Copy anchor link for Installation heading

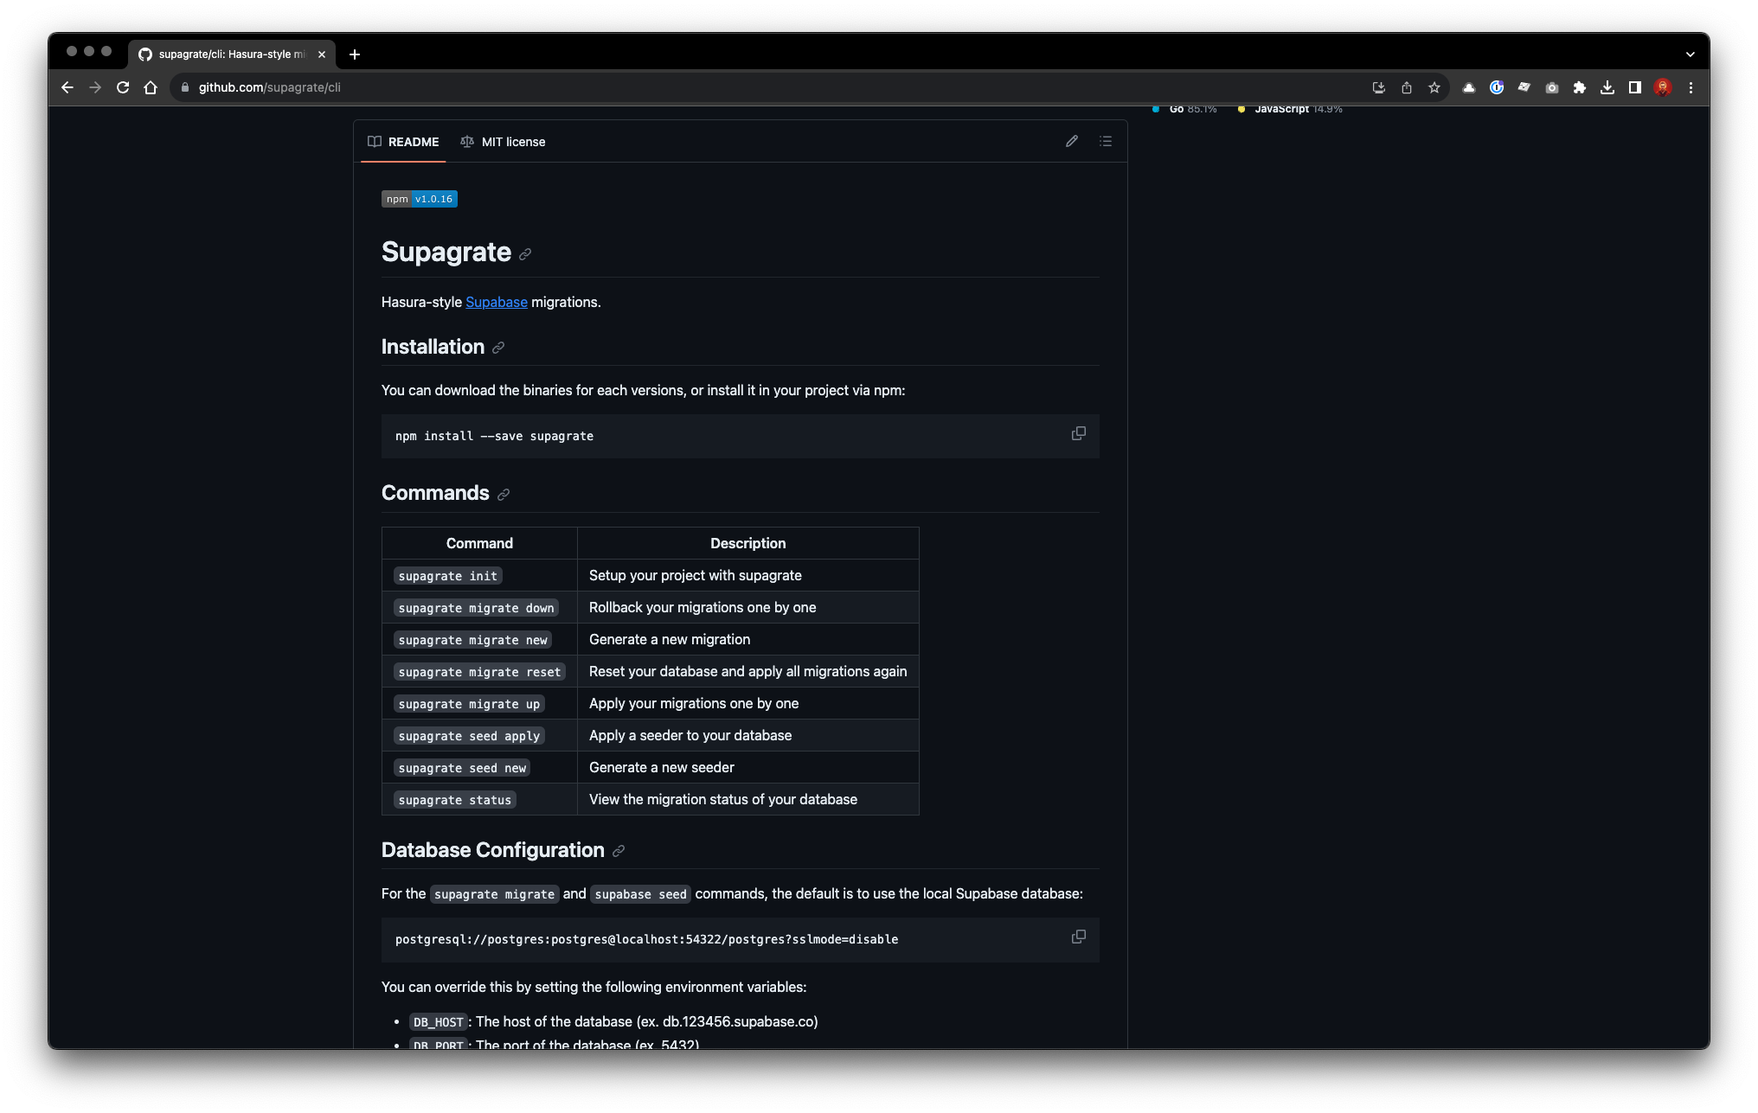click(498, 348)
